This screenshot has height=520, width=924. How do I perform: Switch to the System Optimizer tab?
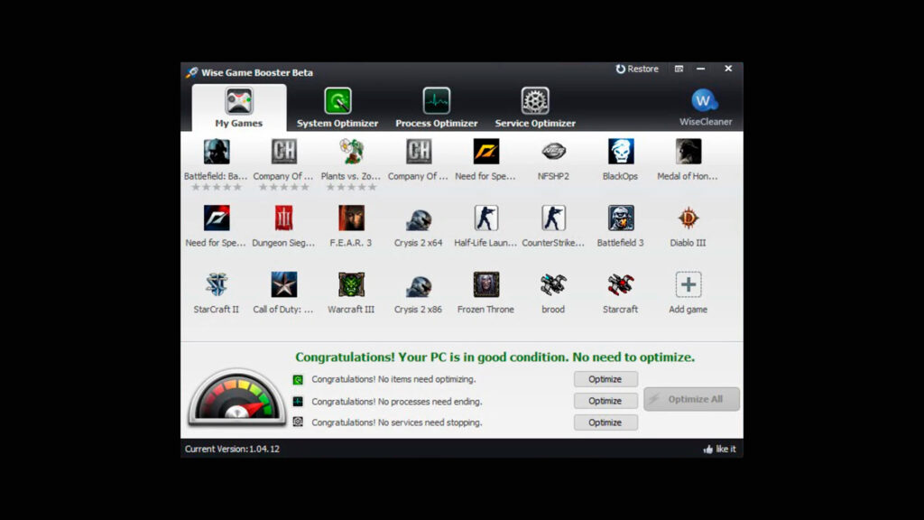coord(337,107)
